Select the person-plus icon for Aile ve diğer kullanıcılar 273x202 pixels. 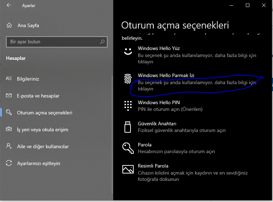9,146
